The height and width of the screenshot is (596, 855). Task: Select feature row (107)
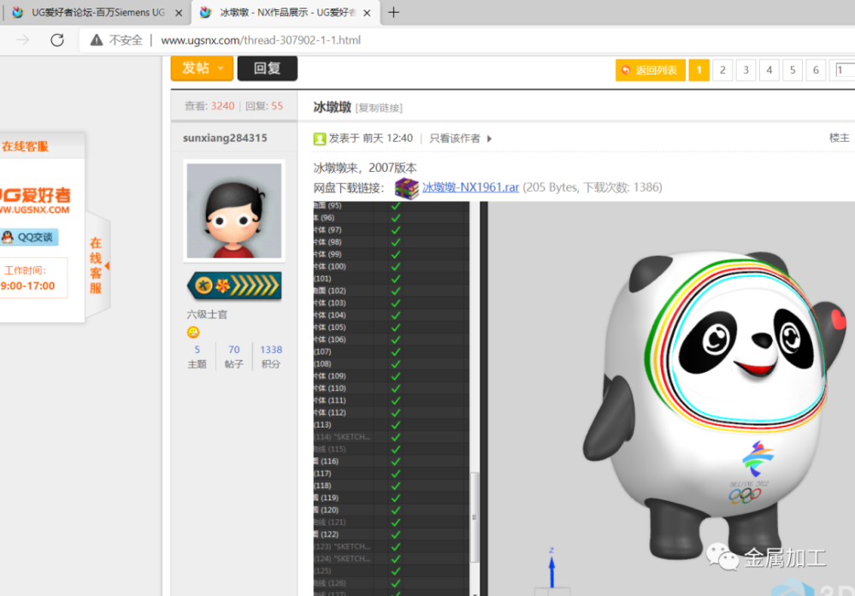pos(391,351)
